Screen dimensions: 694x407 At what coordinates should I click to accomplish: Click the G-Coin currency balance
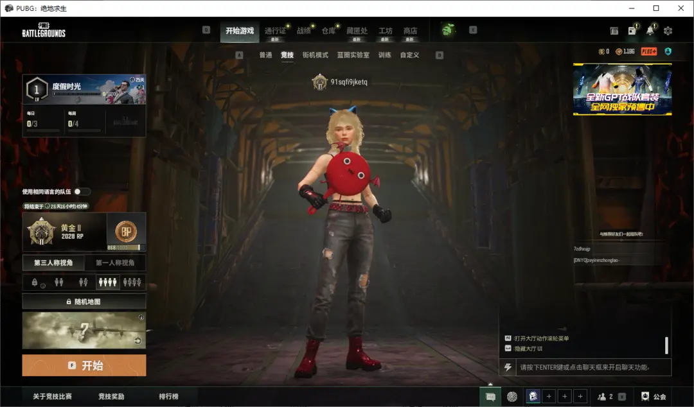click(x=604, y=51)
